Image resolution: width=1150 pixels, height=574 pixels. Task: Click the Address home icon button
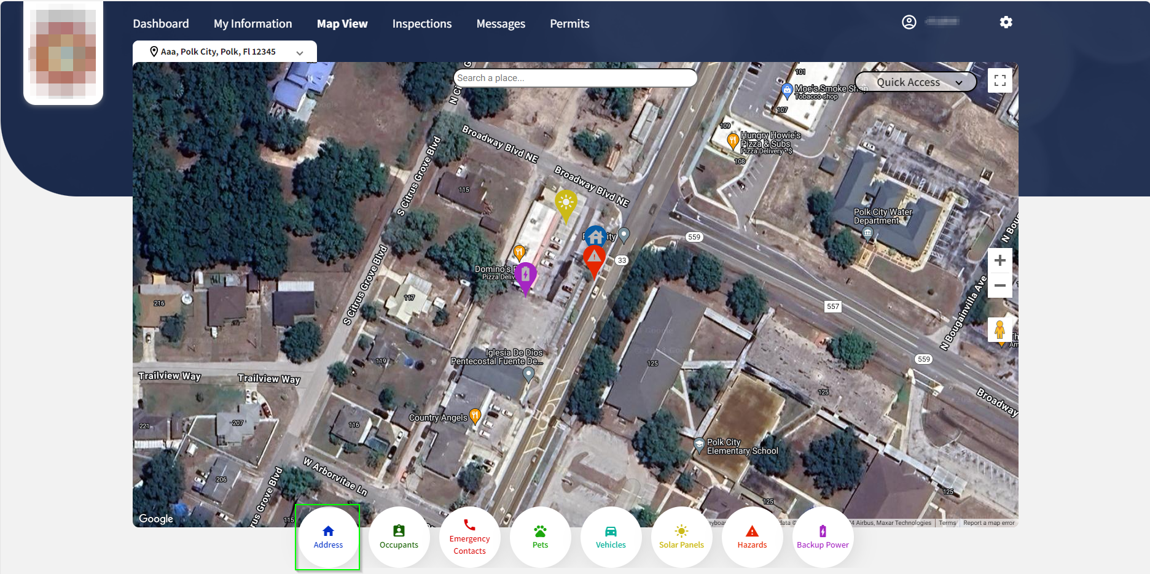coord(328,537)
